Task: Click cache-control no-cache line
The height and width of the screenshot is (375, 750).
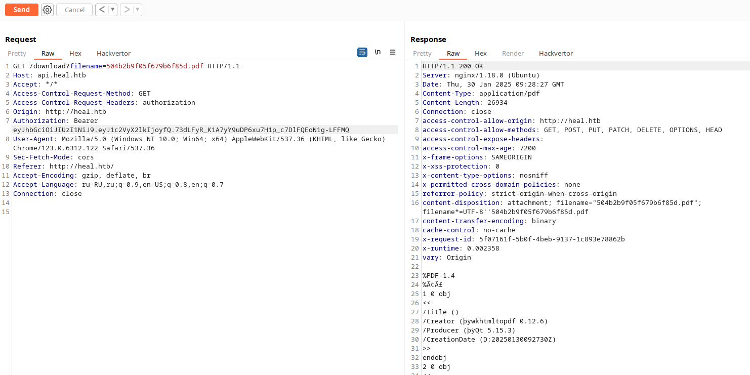Action: point(469,230)
